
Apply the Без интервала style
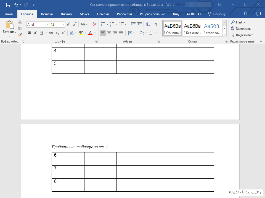(x=192, y=28)
